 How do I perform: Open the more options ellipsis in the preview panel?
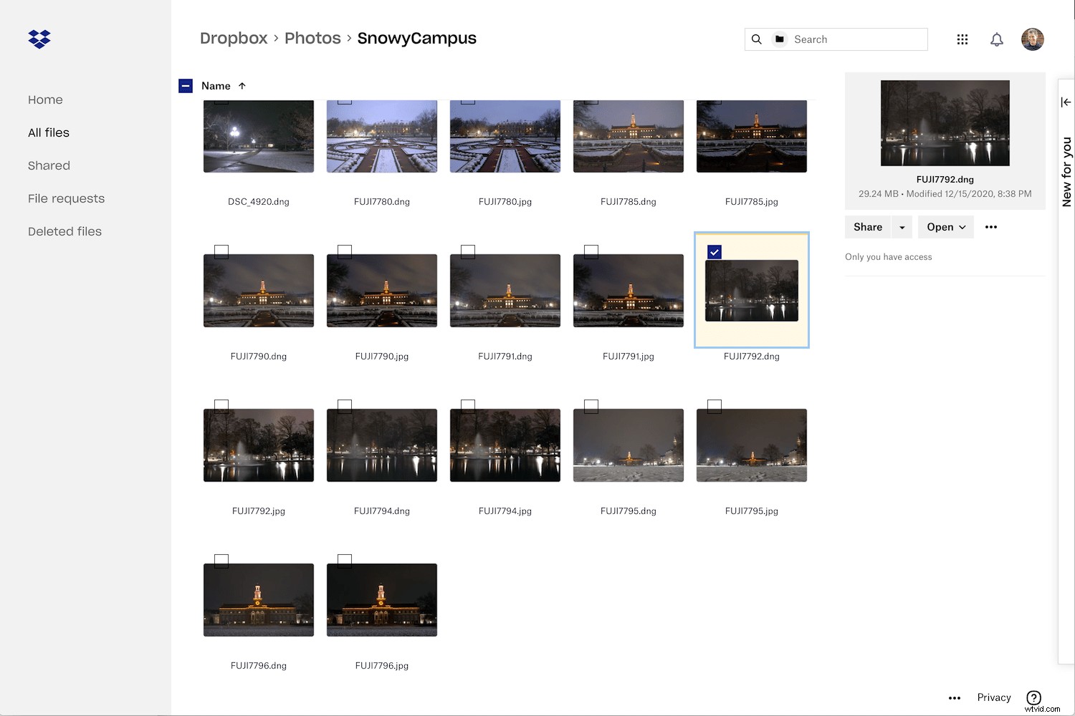(x=991, y=227)
